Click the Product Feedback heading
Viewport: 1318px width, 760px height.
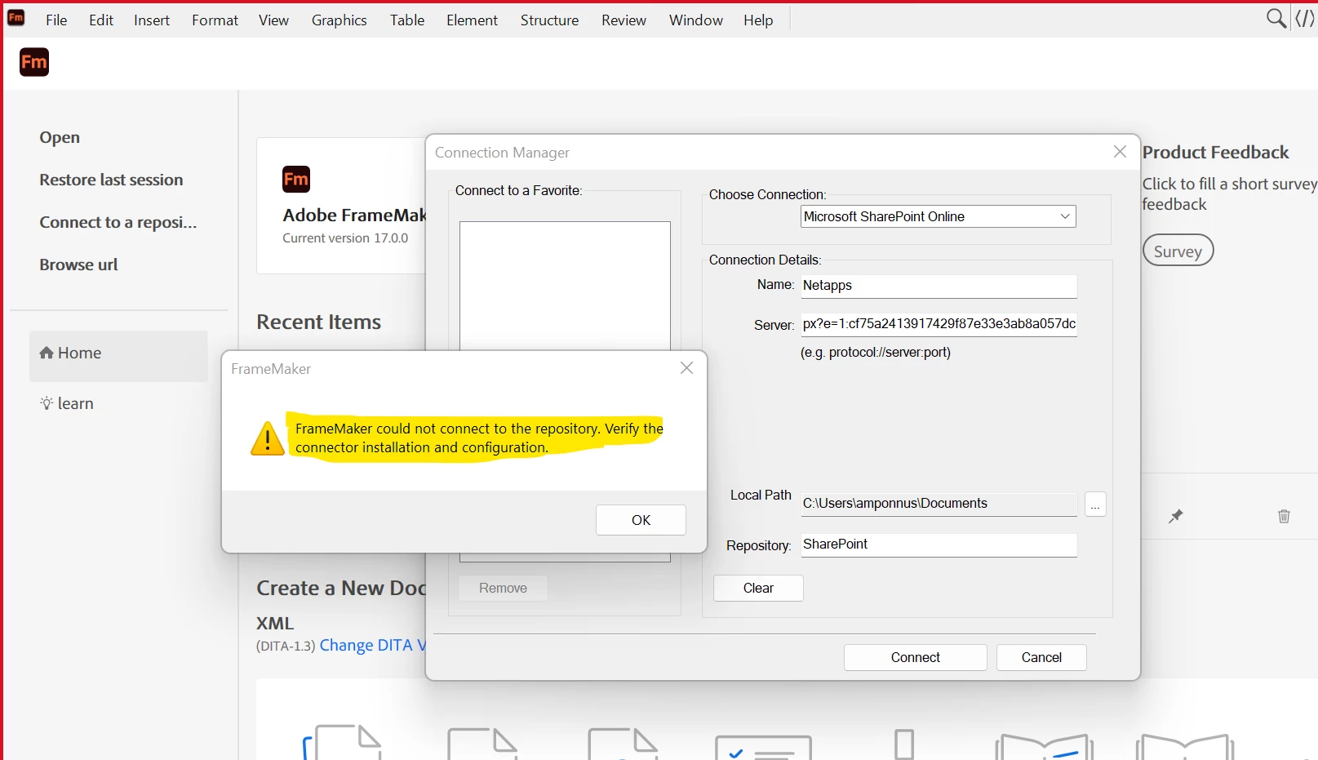pyautogui.click(x=1215, y=152)
